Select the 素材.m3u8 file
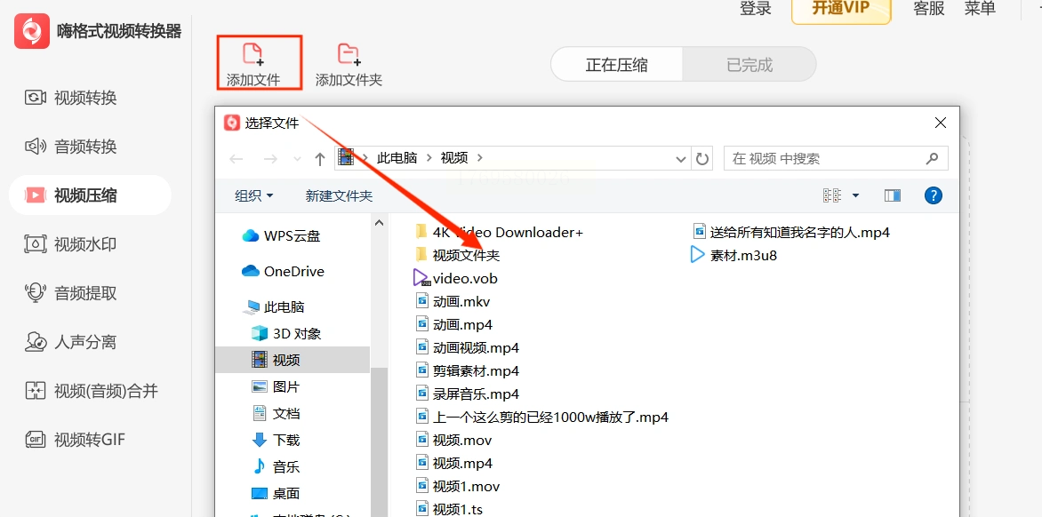The height and width of the screenshot is (517, 1042). tap(734, 255)
